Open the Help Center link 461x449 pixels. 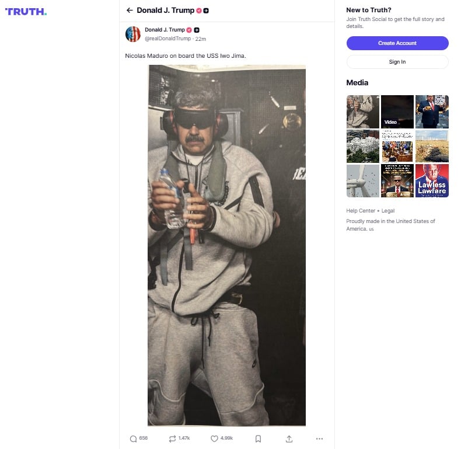(x=361, y=211)
